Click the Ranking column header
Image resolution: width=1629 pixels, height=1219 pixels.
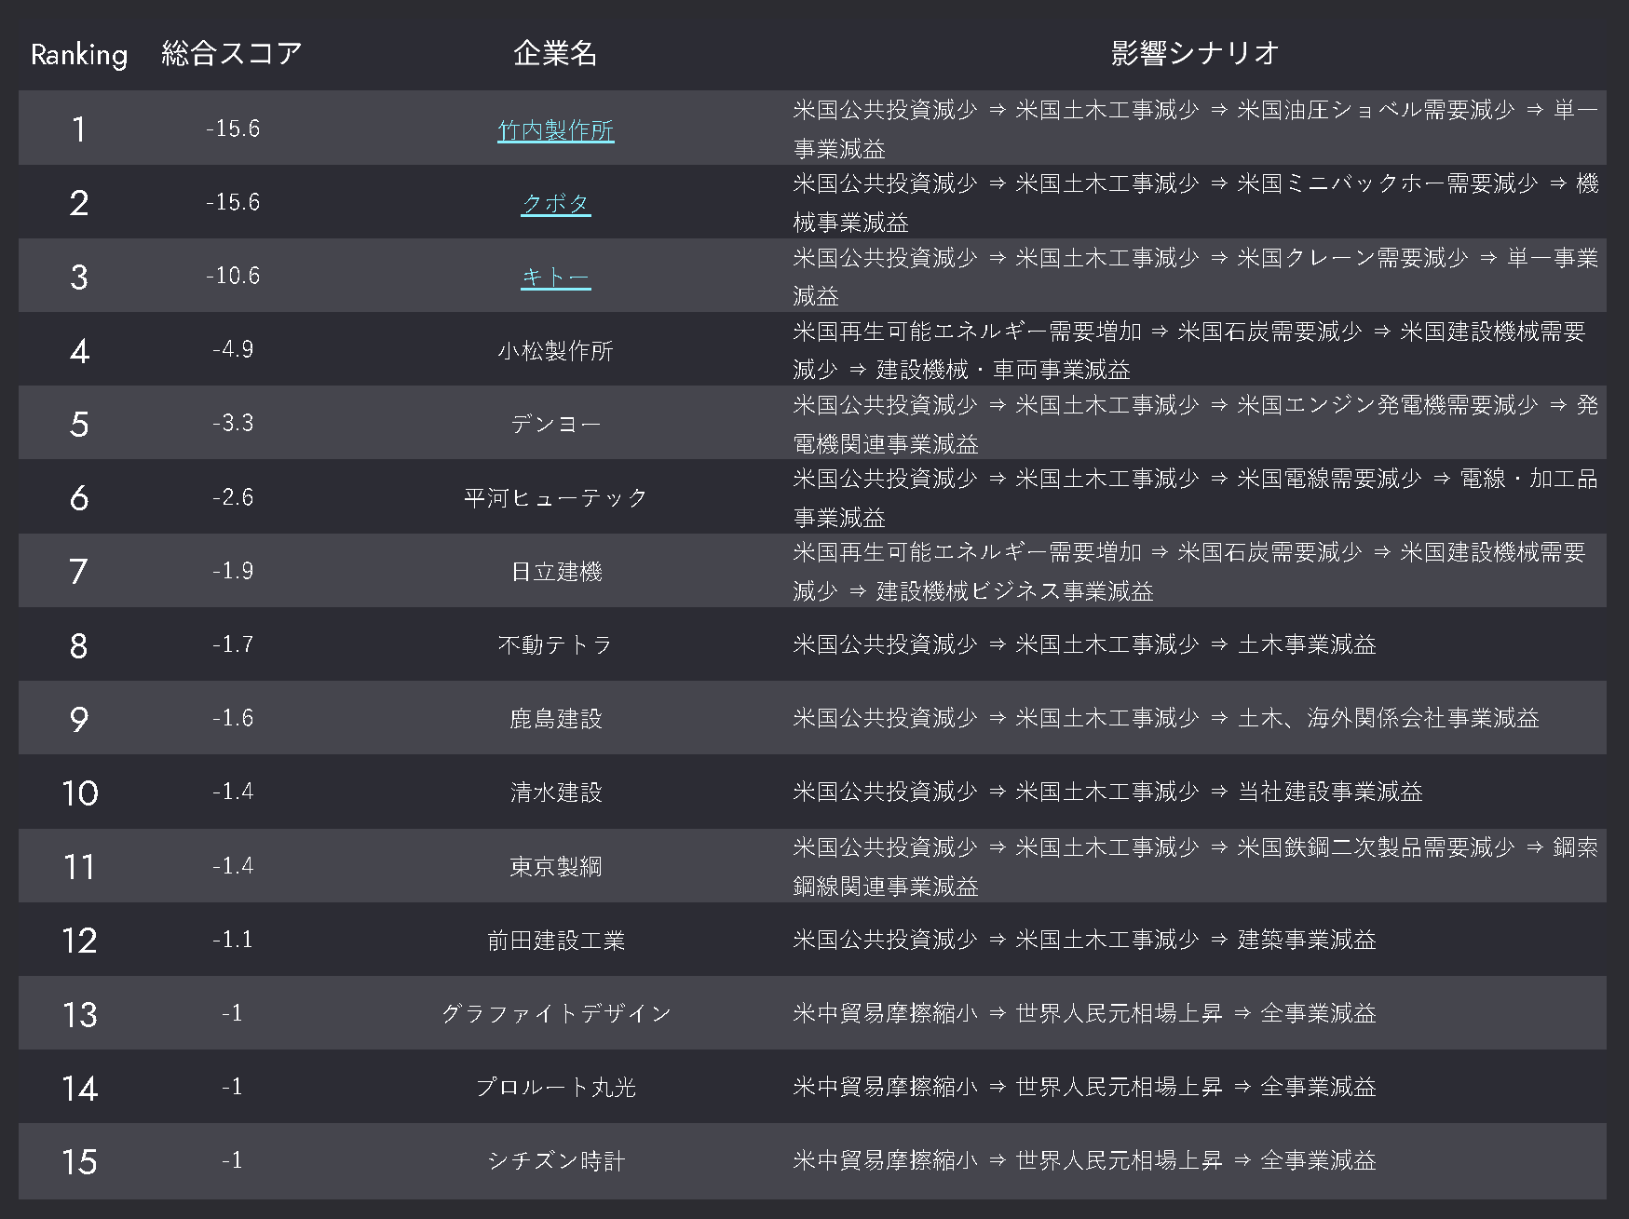tap(79, 55)
